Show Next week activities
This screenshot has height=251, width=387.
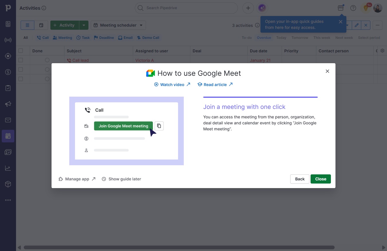coord(344,38)
